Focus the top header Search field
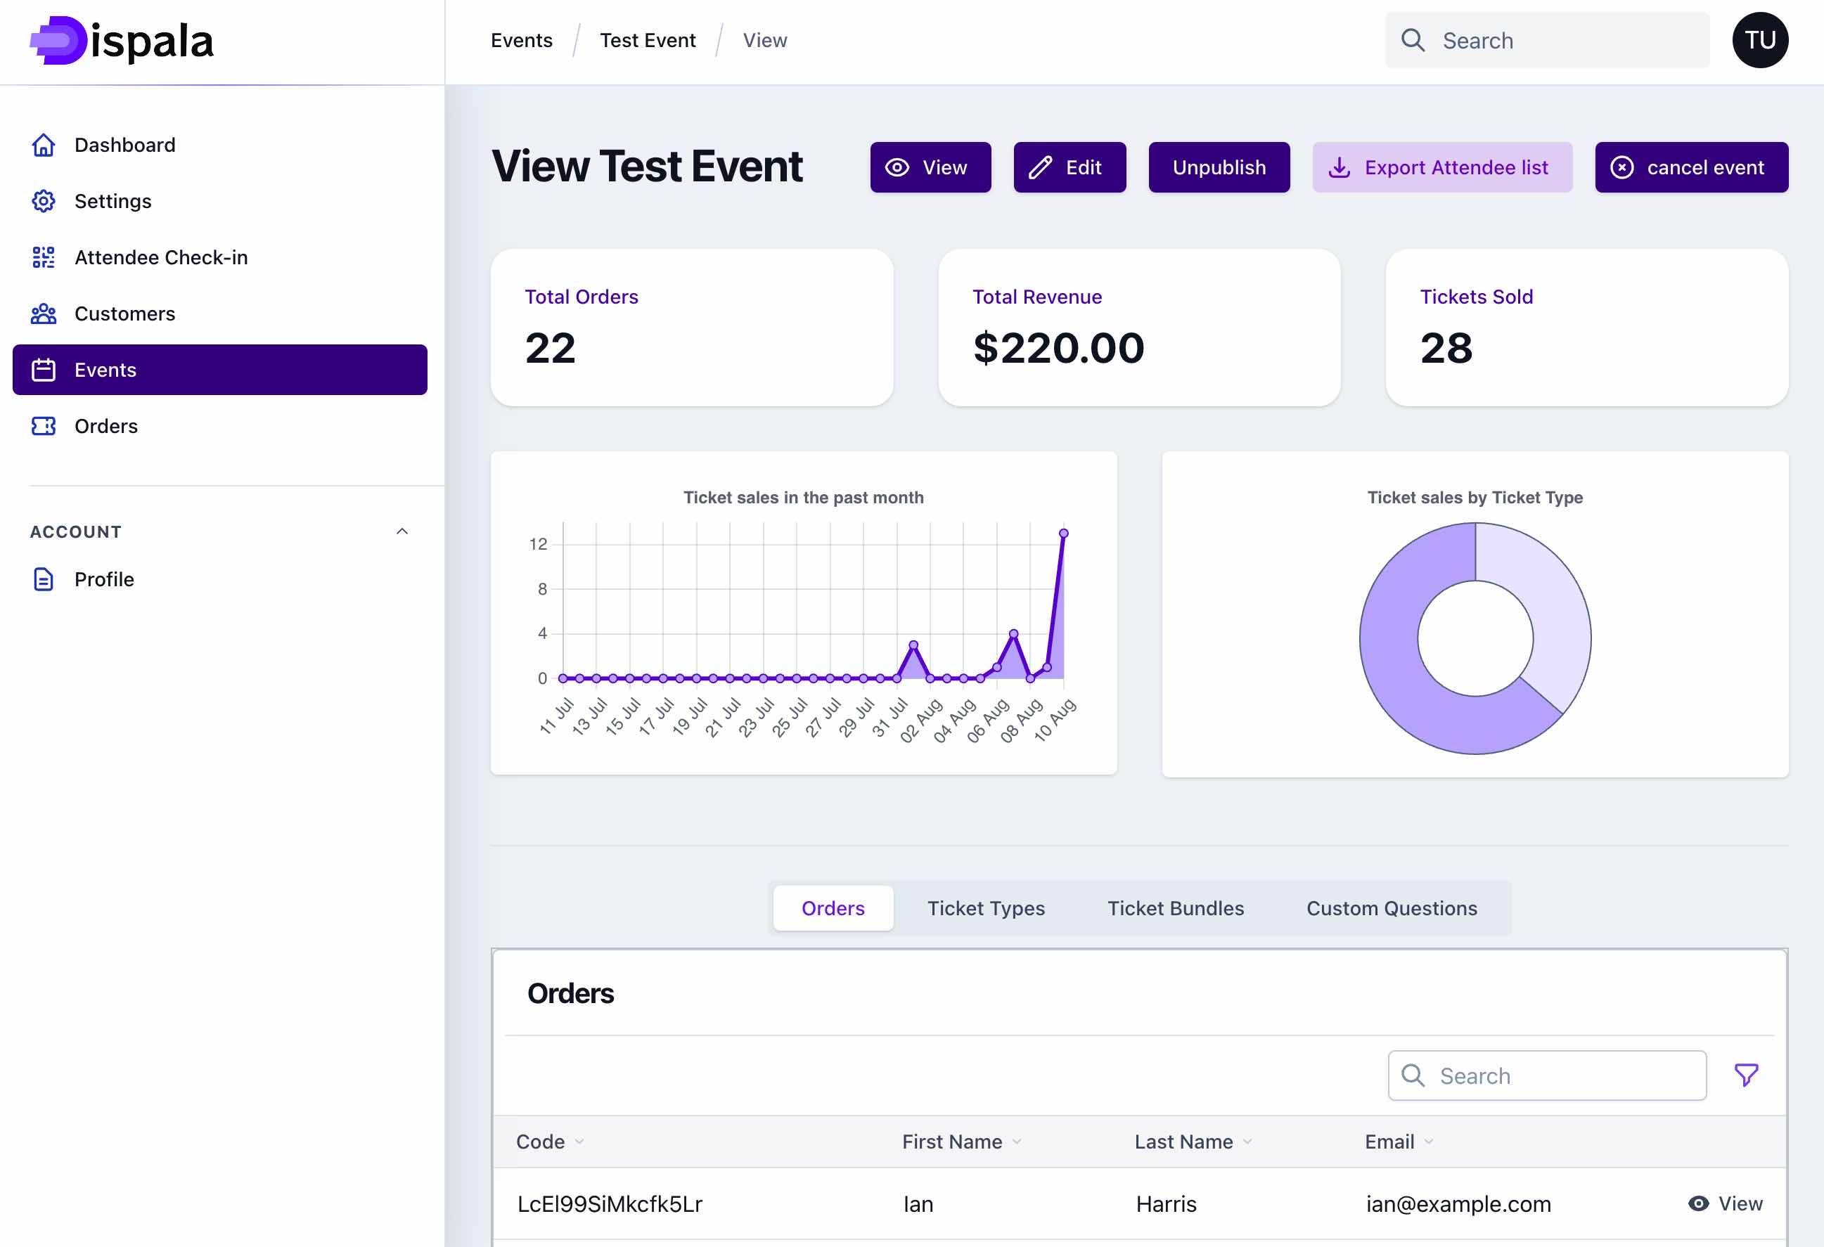 pos(1547,40)
